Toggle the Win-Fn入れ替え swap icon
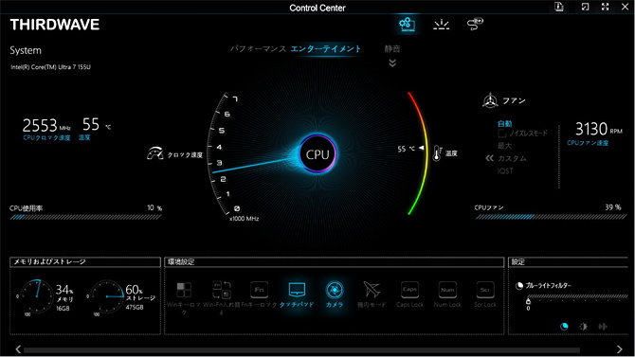This screenshot has width=635, height=357. tap(221, 290)
